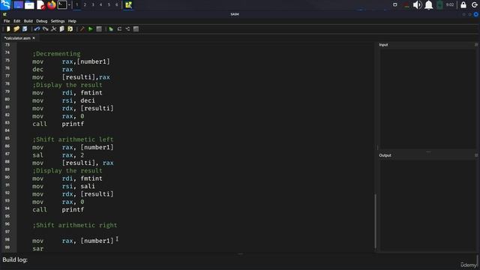This screenshot has width=480, height=270.
Task: Step into in debugger
Action: coord(127,29)
